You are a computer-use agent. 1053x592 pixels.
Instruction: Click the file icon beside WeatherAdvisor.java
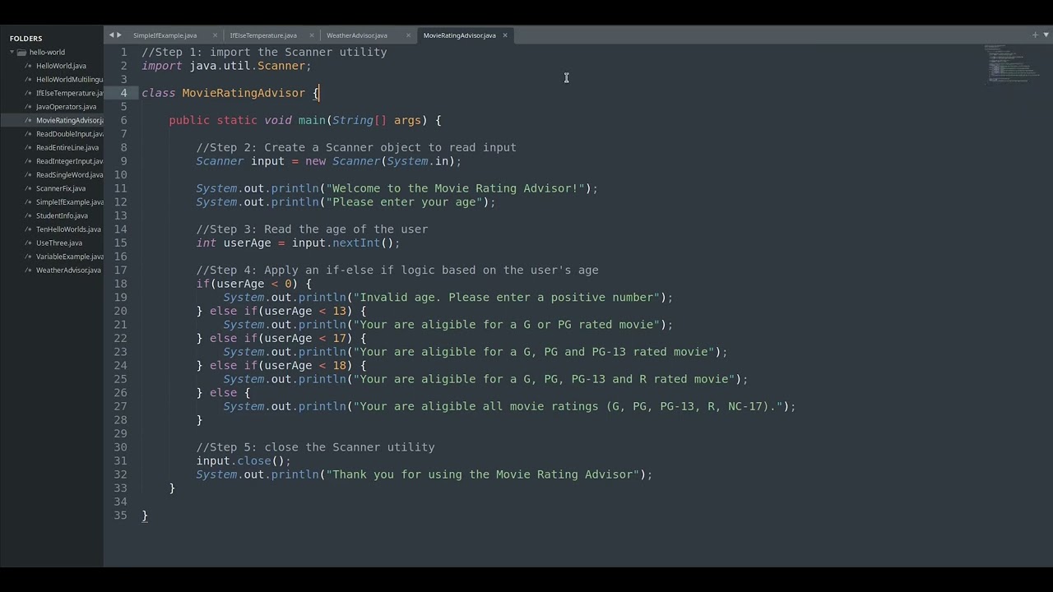[28, 271]
